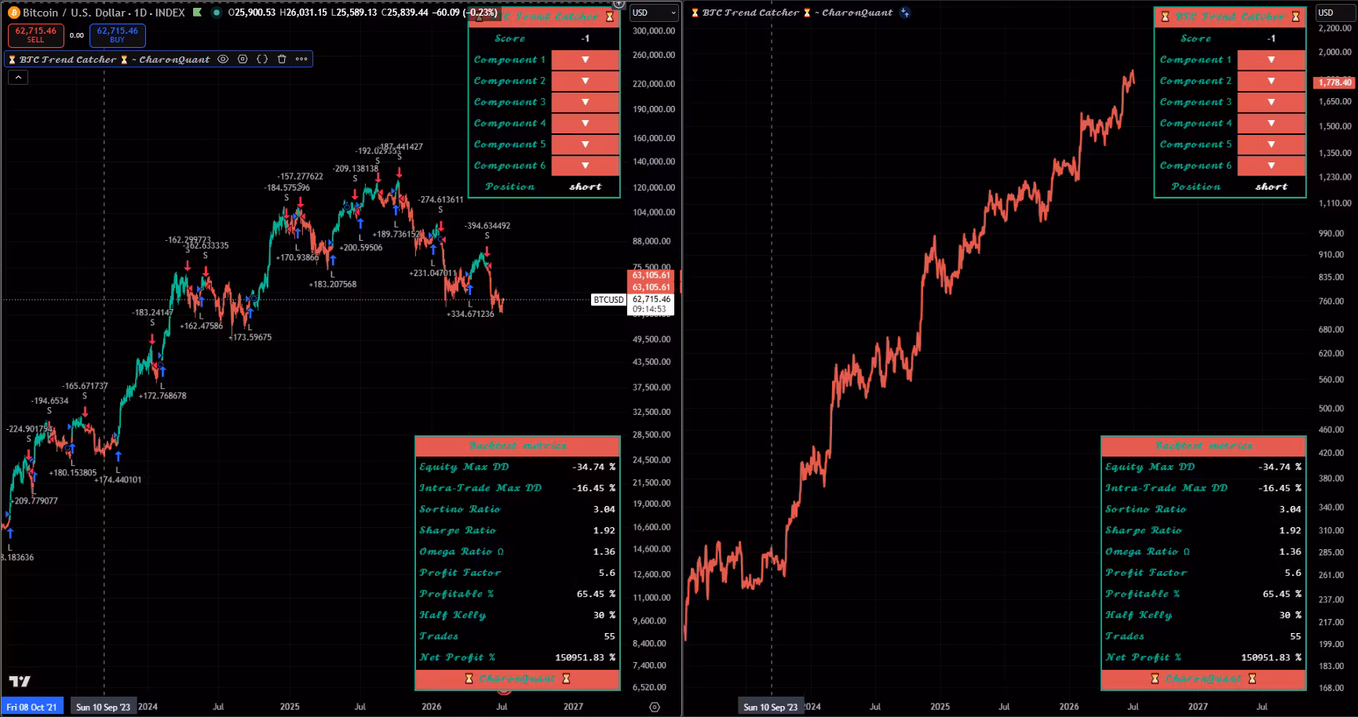Image resolution: width=1358 pixels, height=717 pixels.
Task: Open right chart USD currency dropdown
Action: 1335,13
